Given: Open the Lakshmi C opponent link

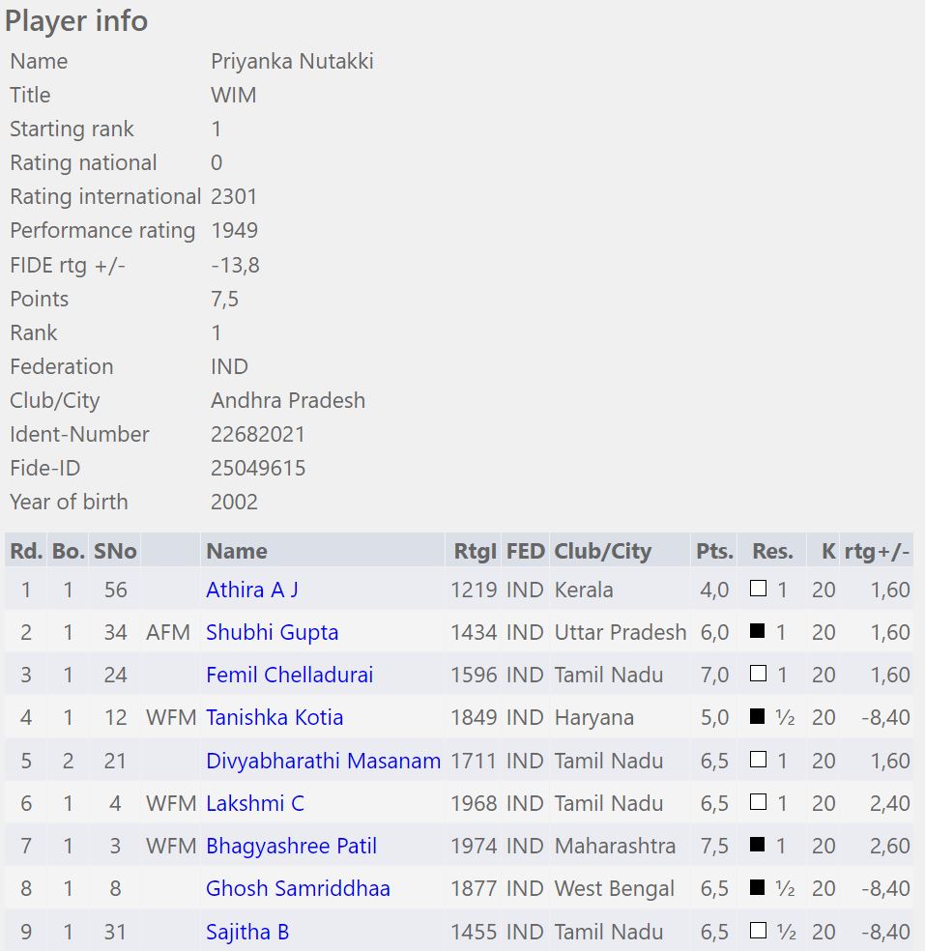Looking at the screenshot, I should coord(254,803).
